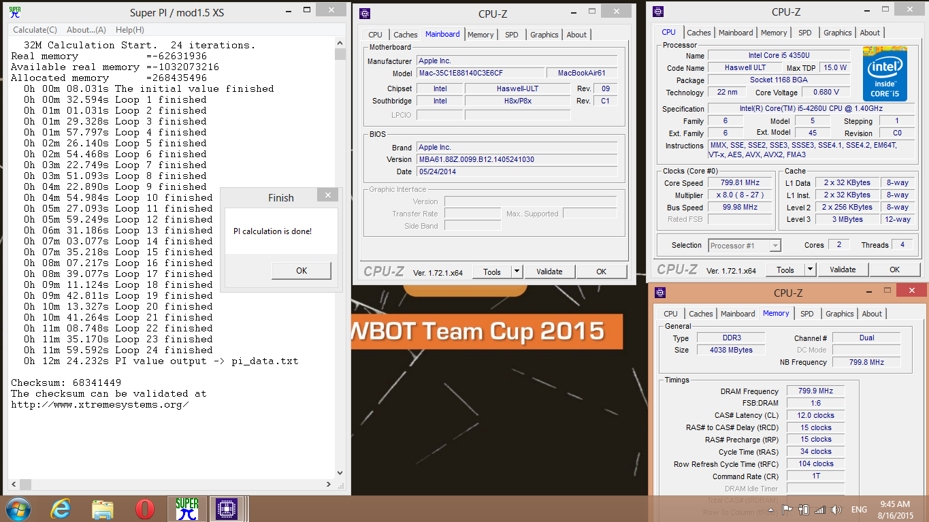
Task: Switch to SPD tab in Memory window
Action: 807,314
